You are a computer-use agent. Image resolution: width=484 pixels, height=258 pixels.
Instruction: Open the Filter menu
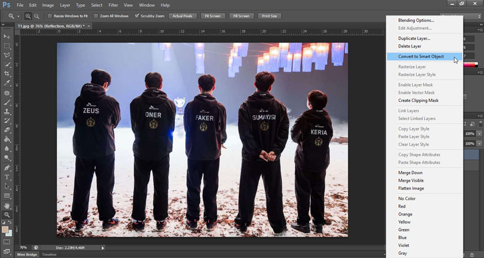coord(115,5)
